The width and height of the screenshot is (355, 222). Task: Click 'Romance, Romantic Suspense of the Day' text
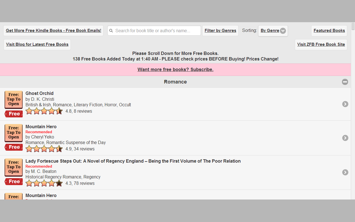[66, 143]
